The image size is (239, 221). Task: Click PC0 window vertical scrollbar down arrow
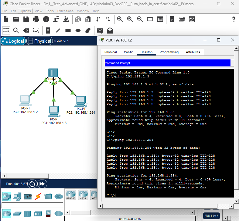(236, 201)
